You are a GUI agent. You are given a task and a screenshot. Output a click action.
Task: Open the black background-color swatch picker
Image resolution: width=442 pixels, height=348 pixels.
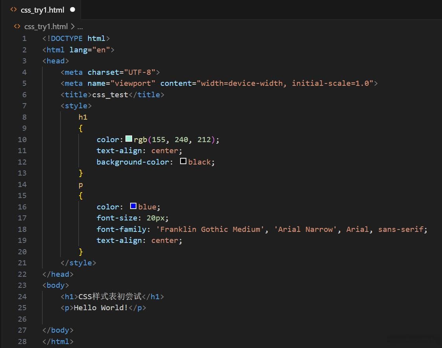point(183,161)
